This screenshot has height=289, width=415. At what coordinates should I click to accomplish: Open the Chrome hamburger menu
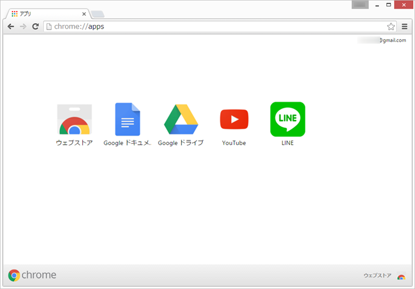tap(405, 26)
